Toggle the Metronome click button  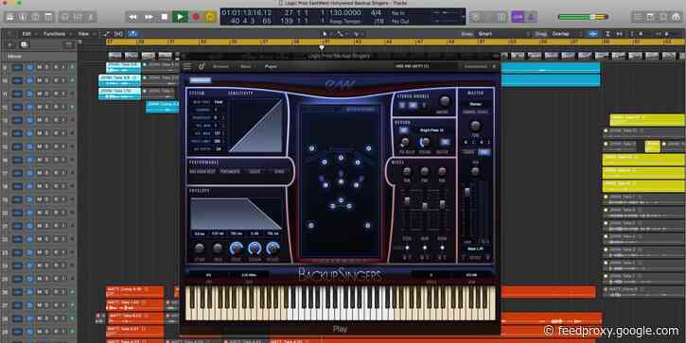coord(531,17)
